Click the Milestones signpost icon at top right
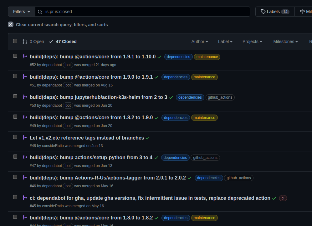 tap(302, 12)
